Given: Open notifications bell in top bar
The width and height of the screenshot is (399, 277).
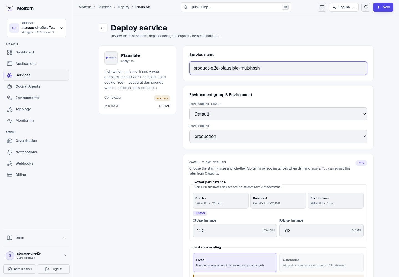Looking at the screenshot, I should [x=366, y=7].
